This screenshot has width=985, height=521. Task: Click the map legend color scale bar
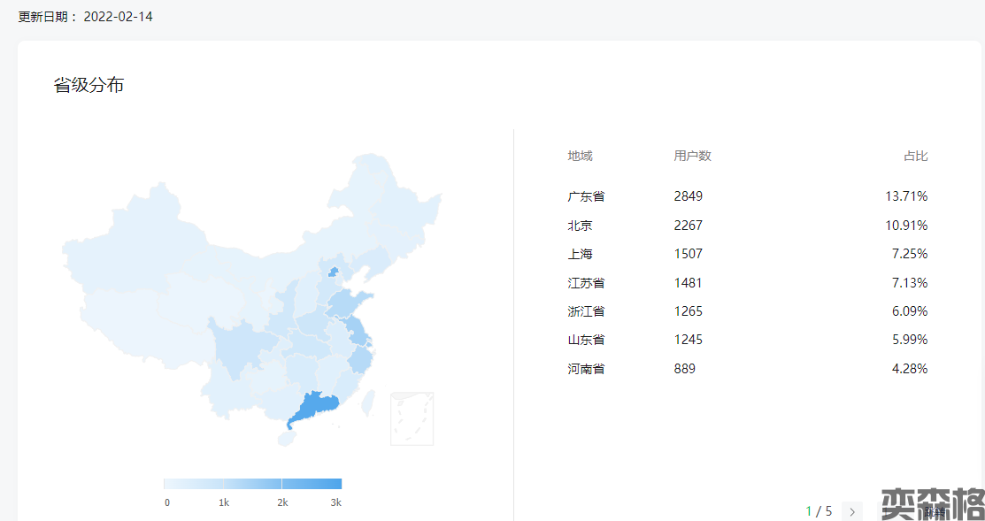tap(252, 484)
